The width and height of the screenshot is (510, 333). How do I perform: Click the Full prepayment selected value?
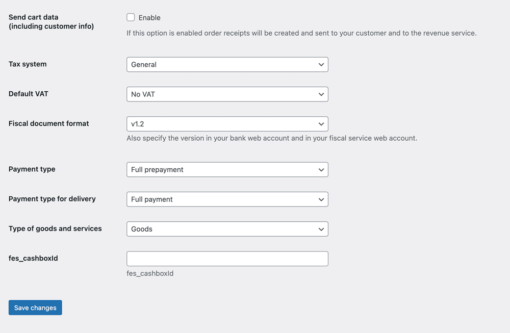pyautogui.click(x=156, y=169)
